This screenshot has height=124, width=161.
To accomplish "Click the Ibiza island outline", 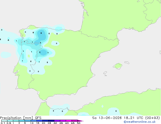I will click(x=105, y=73).
